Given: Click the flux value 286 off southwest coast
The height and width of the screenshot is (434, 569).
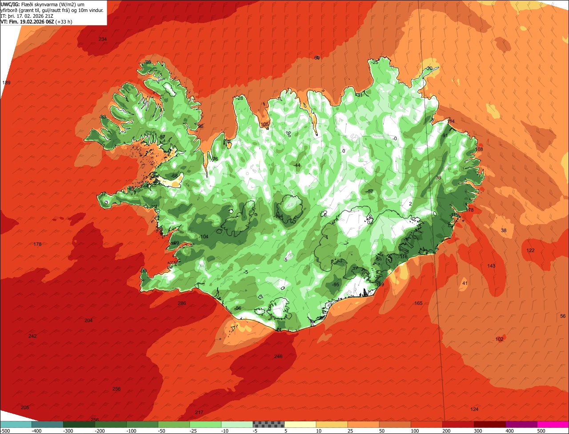Looking at the screenshot, I should [182, 303].
